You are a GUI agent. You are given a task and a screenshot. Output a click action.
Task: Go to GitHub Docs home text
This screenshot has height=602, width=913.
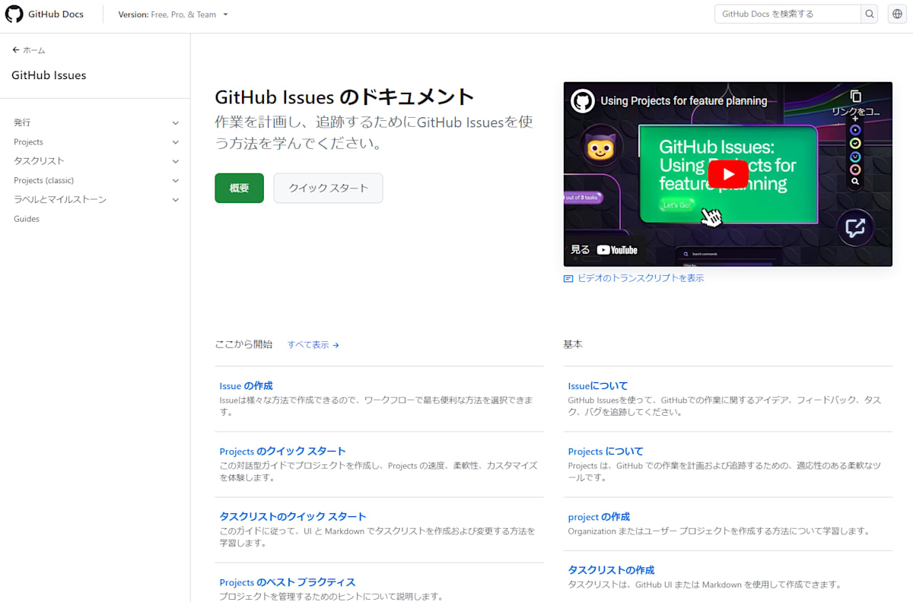[x=56, y=14]
